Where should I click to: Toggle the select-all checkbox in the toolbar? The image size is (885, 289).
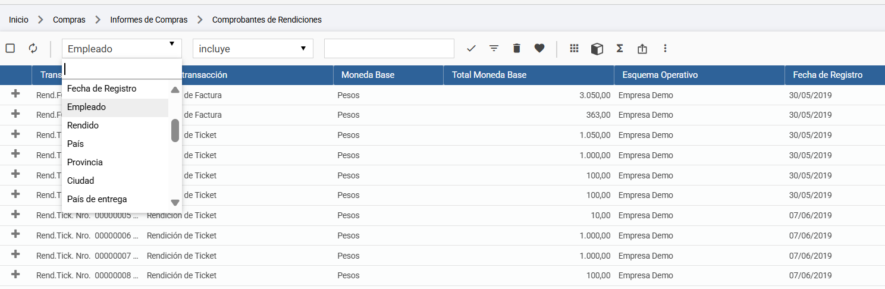coord(10,49)
